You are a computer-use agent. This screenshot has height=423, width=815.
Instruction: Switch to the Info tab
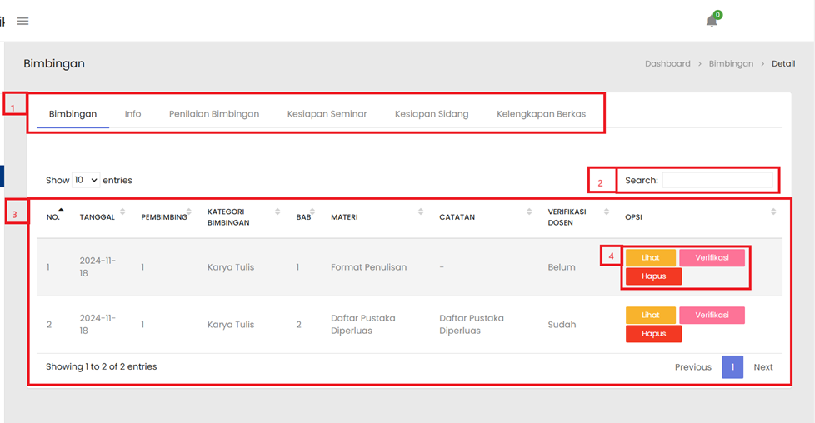coord(132,114)
